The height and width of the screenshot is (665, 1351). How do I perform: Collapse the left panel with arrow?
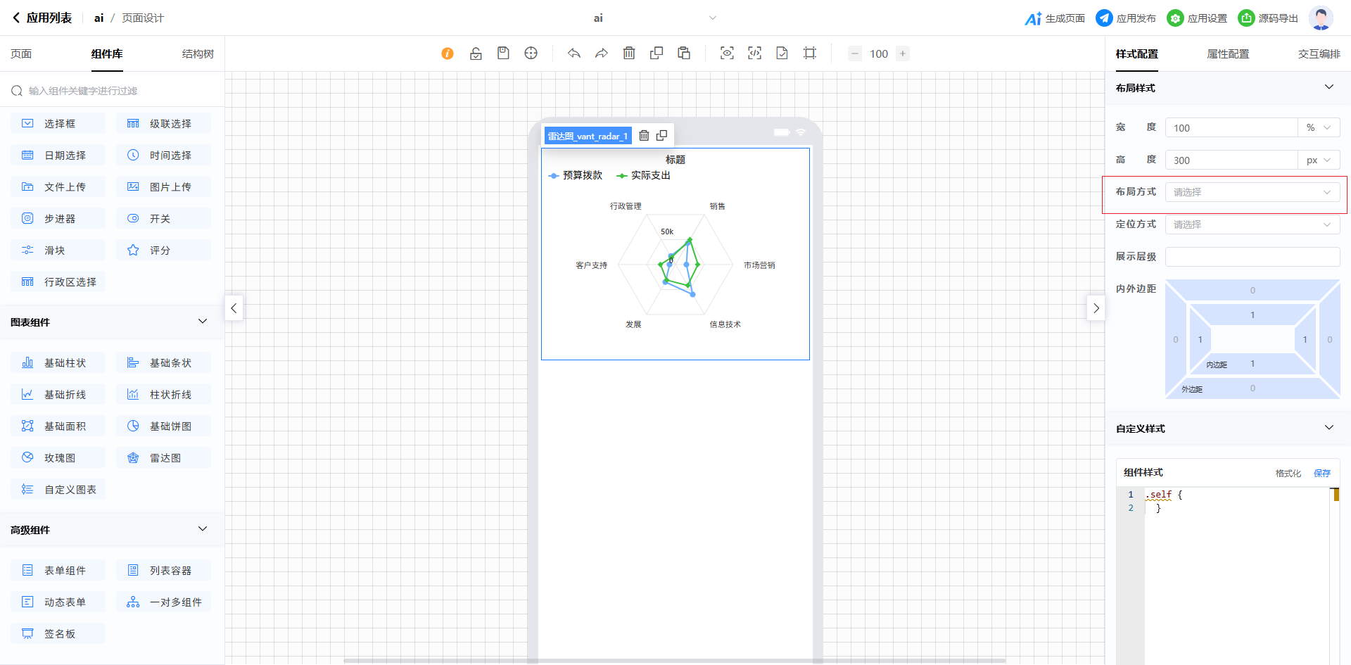coord(234,308)
